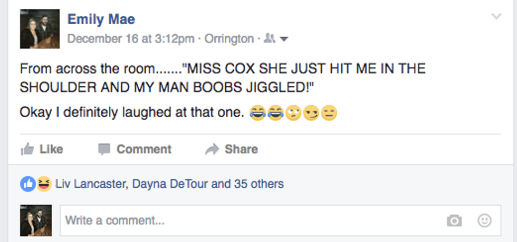
Task: Open the post options chevron menu
Action: [x=496, y=17]
